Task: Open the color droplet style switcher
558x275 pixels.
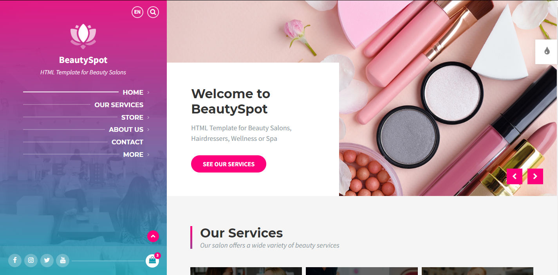Action: [547, 51]
